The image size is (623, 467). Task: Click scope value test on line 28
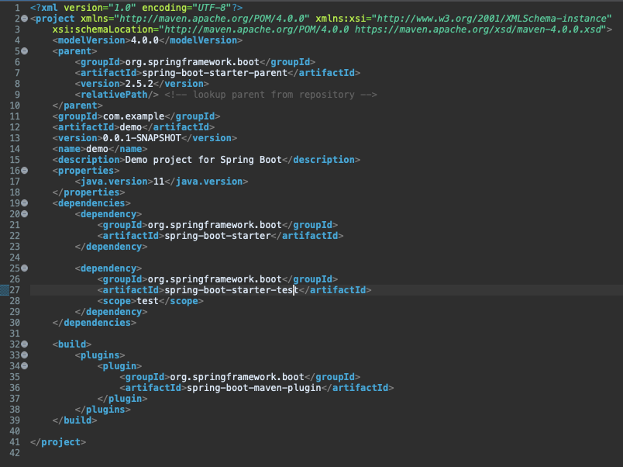(x=147, y=301)
